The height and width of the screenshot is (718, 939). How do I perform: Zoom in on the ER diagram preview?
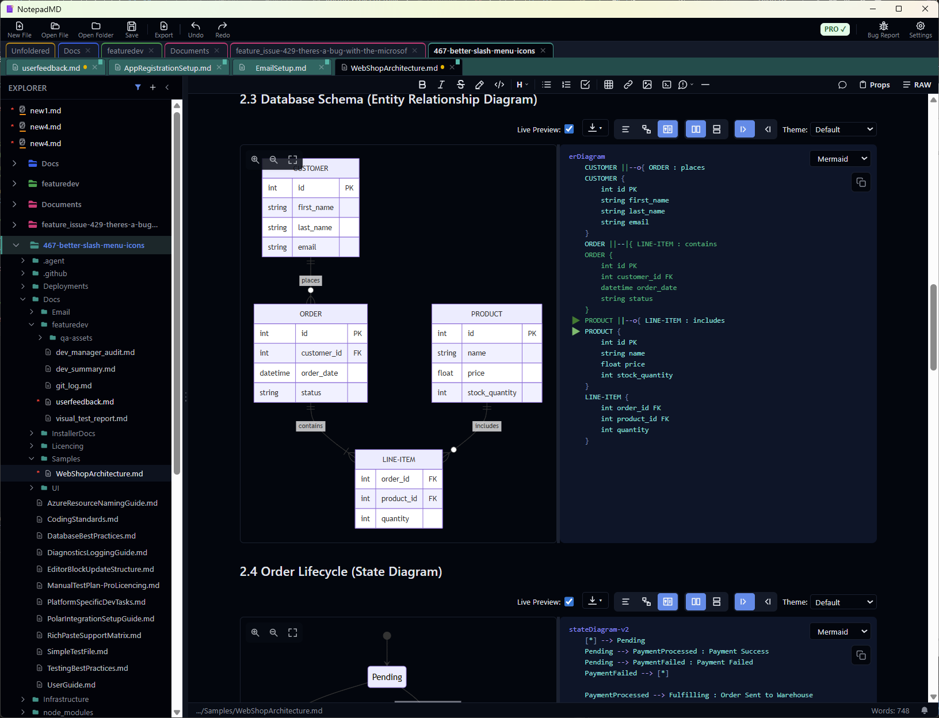tap(255, 159)
